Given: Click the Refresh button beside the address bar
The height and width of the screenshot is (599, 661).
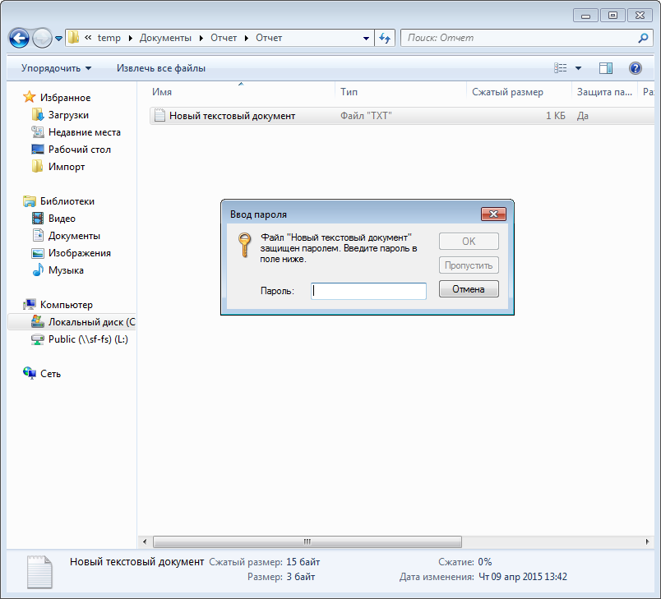Looking at the screenshot, I should click(385, 38).
